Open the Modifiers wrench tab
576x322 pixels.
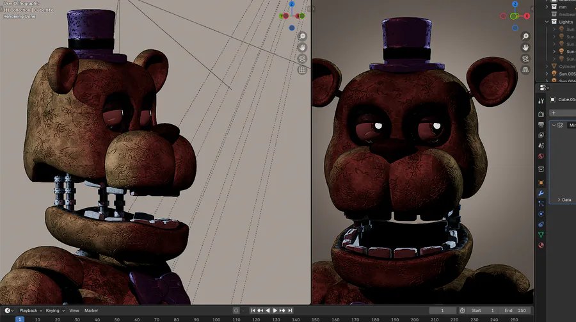[541, 193]
